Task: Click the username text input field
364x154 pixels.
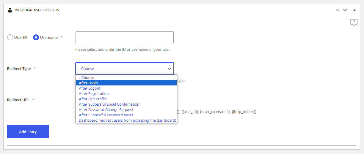Action: [125, 37]
